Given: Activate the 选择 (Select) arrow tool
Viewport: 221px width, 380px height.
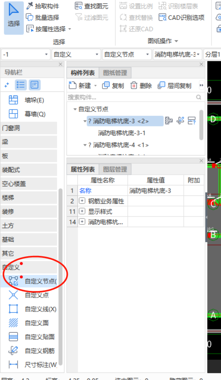Looking at the screenshot, I should [x=13, y=18].
